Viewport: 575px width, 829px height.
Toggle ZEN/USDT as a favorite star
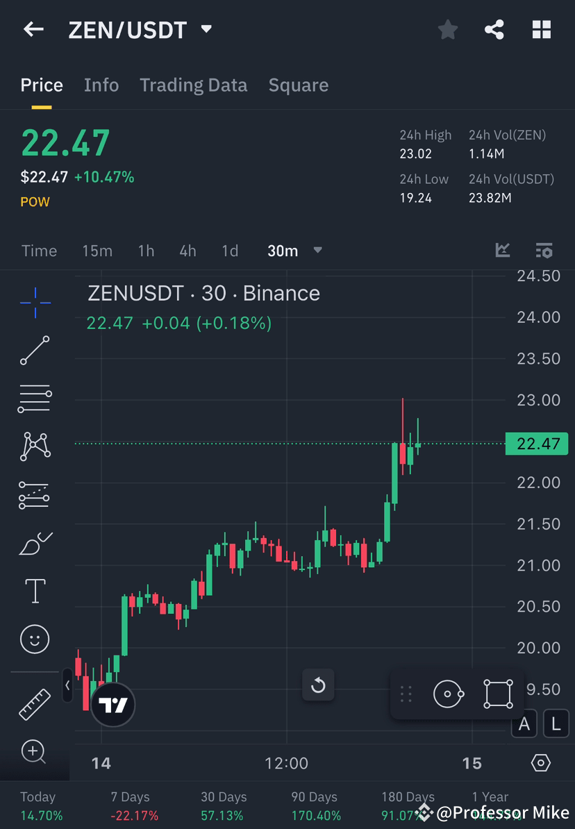pos(447,29)
